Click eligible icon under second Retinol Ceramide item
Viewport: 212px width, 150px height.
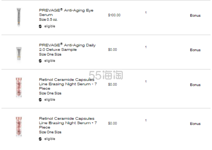coord(40,139)
